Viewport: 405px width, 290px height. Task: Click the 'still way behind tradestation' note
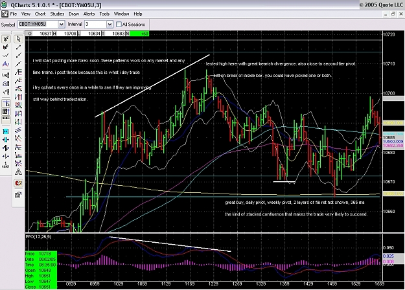coord(60,99)
